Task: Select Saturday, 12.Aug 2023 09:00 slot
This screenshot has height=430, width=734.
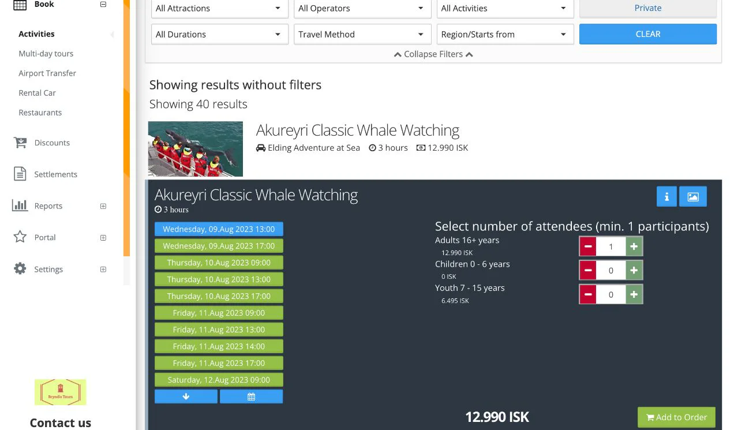Action: pos(219,380)
